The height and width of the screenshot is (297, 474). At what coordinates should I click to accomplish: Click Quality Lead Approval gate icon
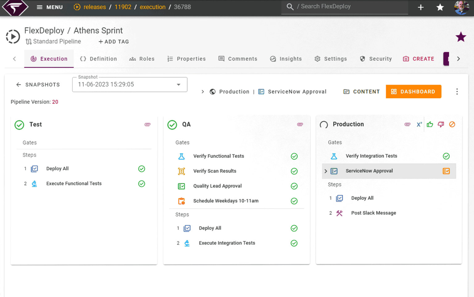[x=181, y=186]
